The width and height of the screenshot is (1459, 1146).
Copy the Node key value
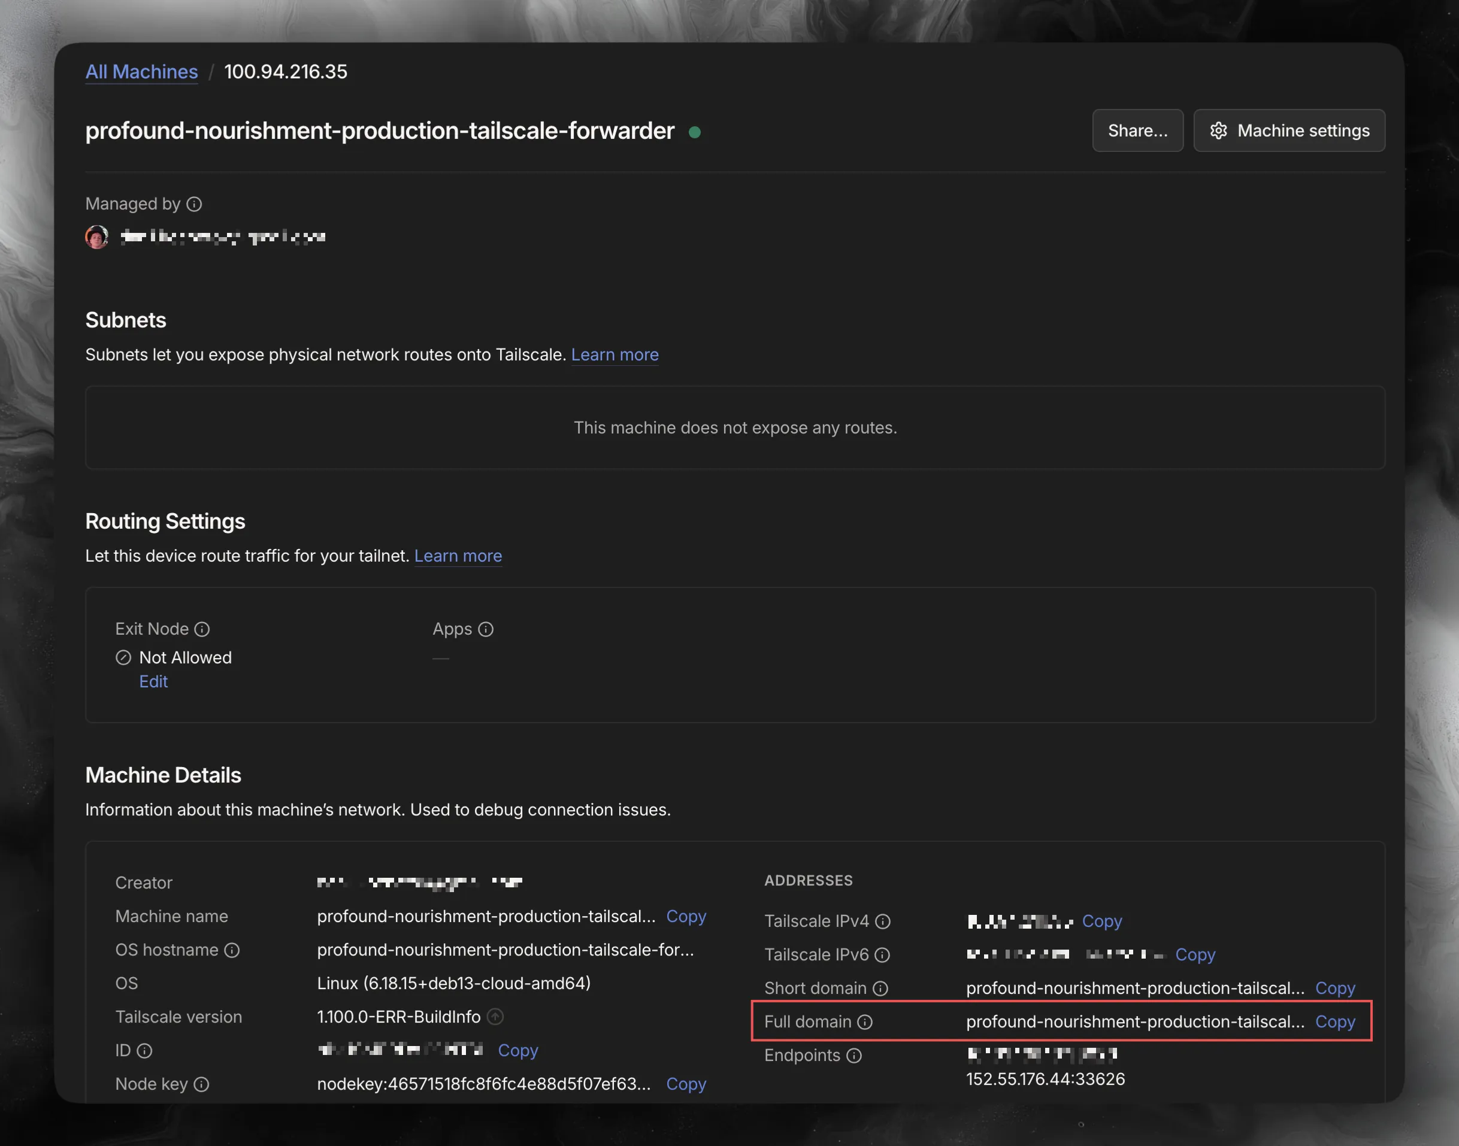(686, 1084)
